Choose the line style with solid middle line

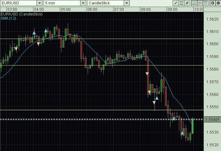[200, 3]
